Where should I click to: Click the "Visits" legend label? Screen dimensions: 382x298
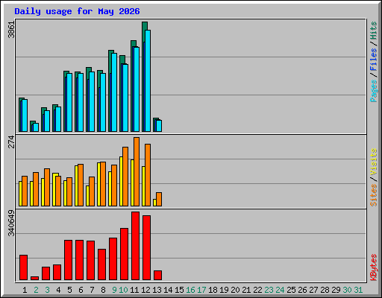(373, 162)
